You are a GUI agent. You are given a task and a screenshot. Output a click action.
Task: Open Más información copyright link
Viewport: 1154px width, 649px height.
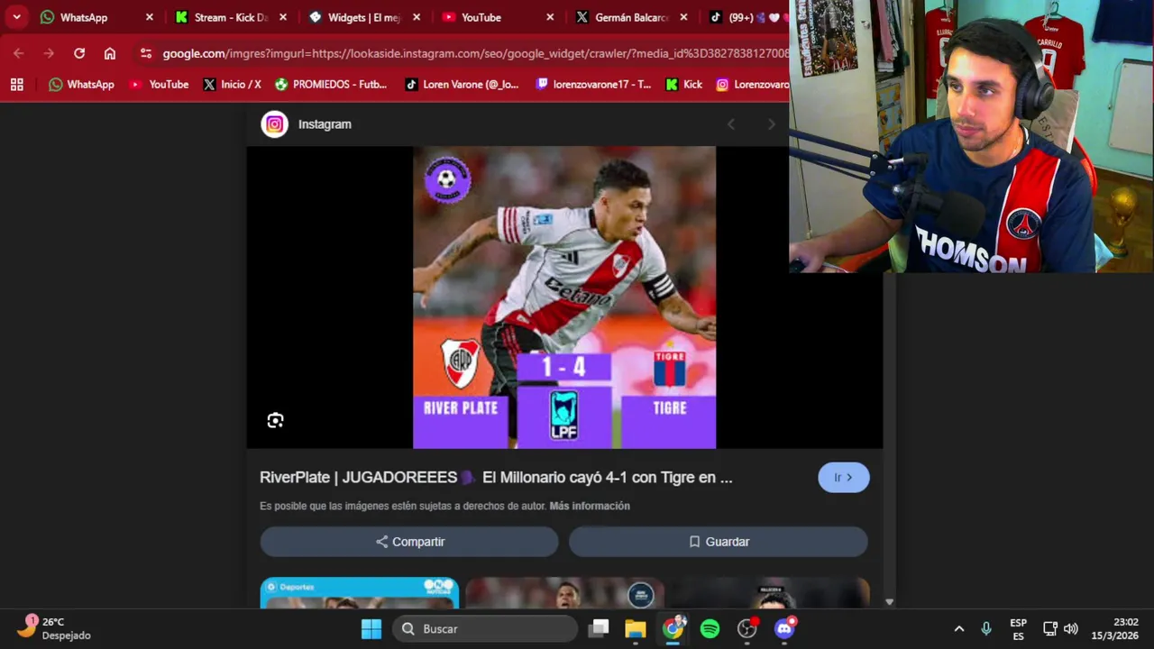click(590, 506)
